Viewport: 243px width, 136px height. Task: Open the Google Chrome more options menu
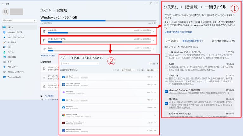[155, 115]
